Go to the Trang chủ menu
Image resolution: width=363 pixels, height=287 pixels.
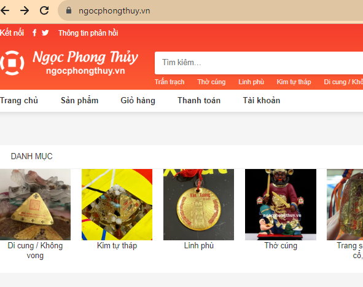click(19, 101)
